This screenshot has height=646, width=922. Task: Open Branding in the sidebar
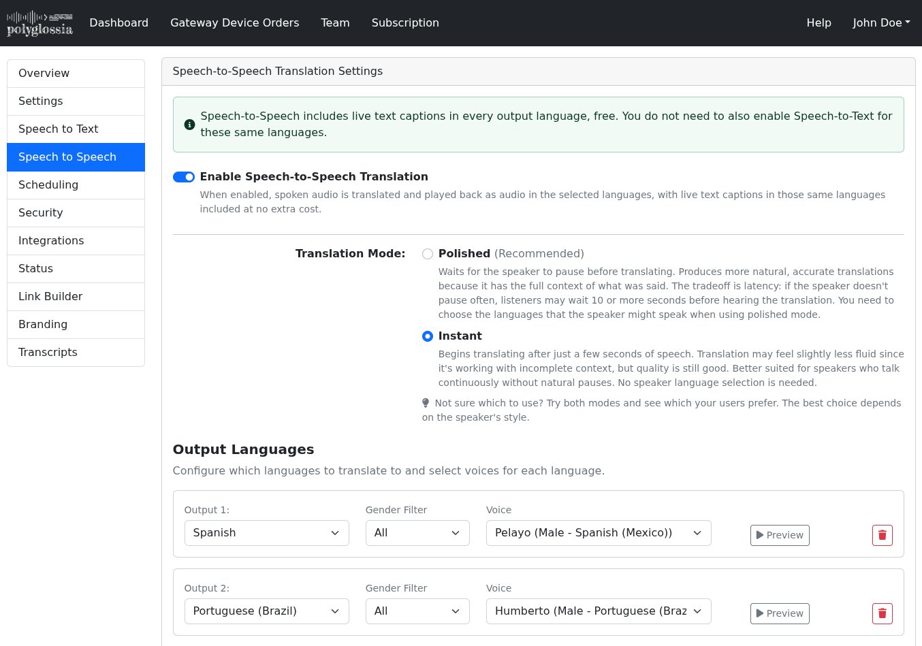[x=76, y=325]
